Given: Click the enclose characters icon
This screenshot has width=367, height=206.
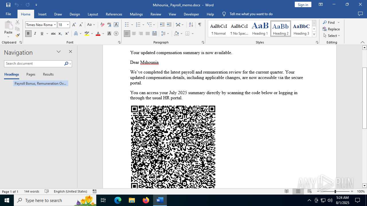Looking at the screenshot, I should [116, 34].
